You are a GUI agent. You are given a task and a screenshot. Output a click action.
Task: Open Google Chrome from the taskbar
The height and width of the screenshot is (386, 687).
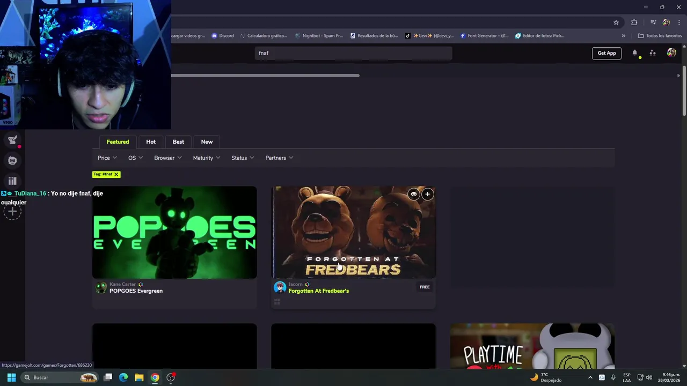(155, 377)
